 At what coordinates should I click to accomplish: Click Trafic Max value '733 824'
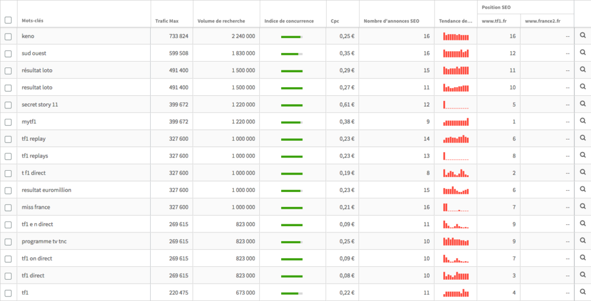[x=179, y=36]
